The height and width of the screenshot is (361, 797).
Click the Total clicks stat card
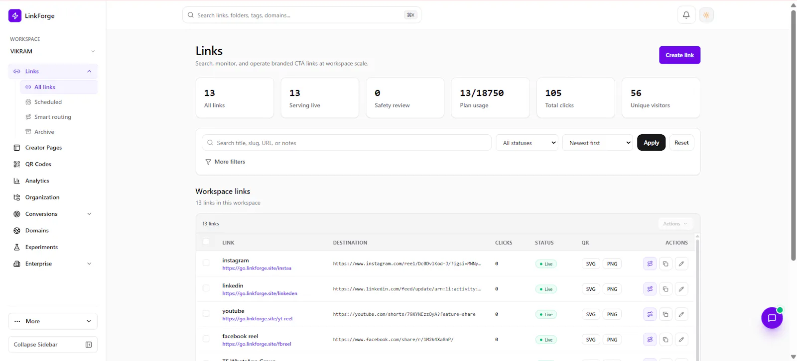[575, 98]
